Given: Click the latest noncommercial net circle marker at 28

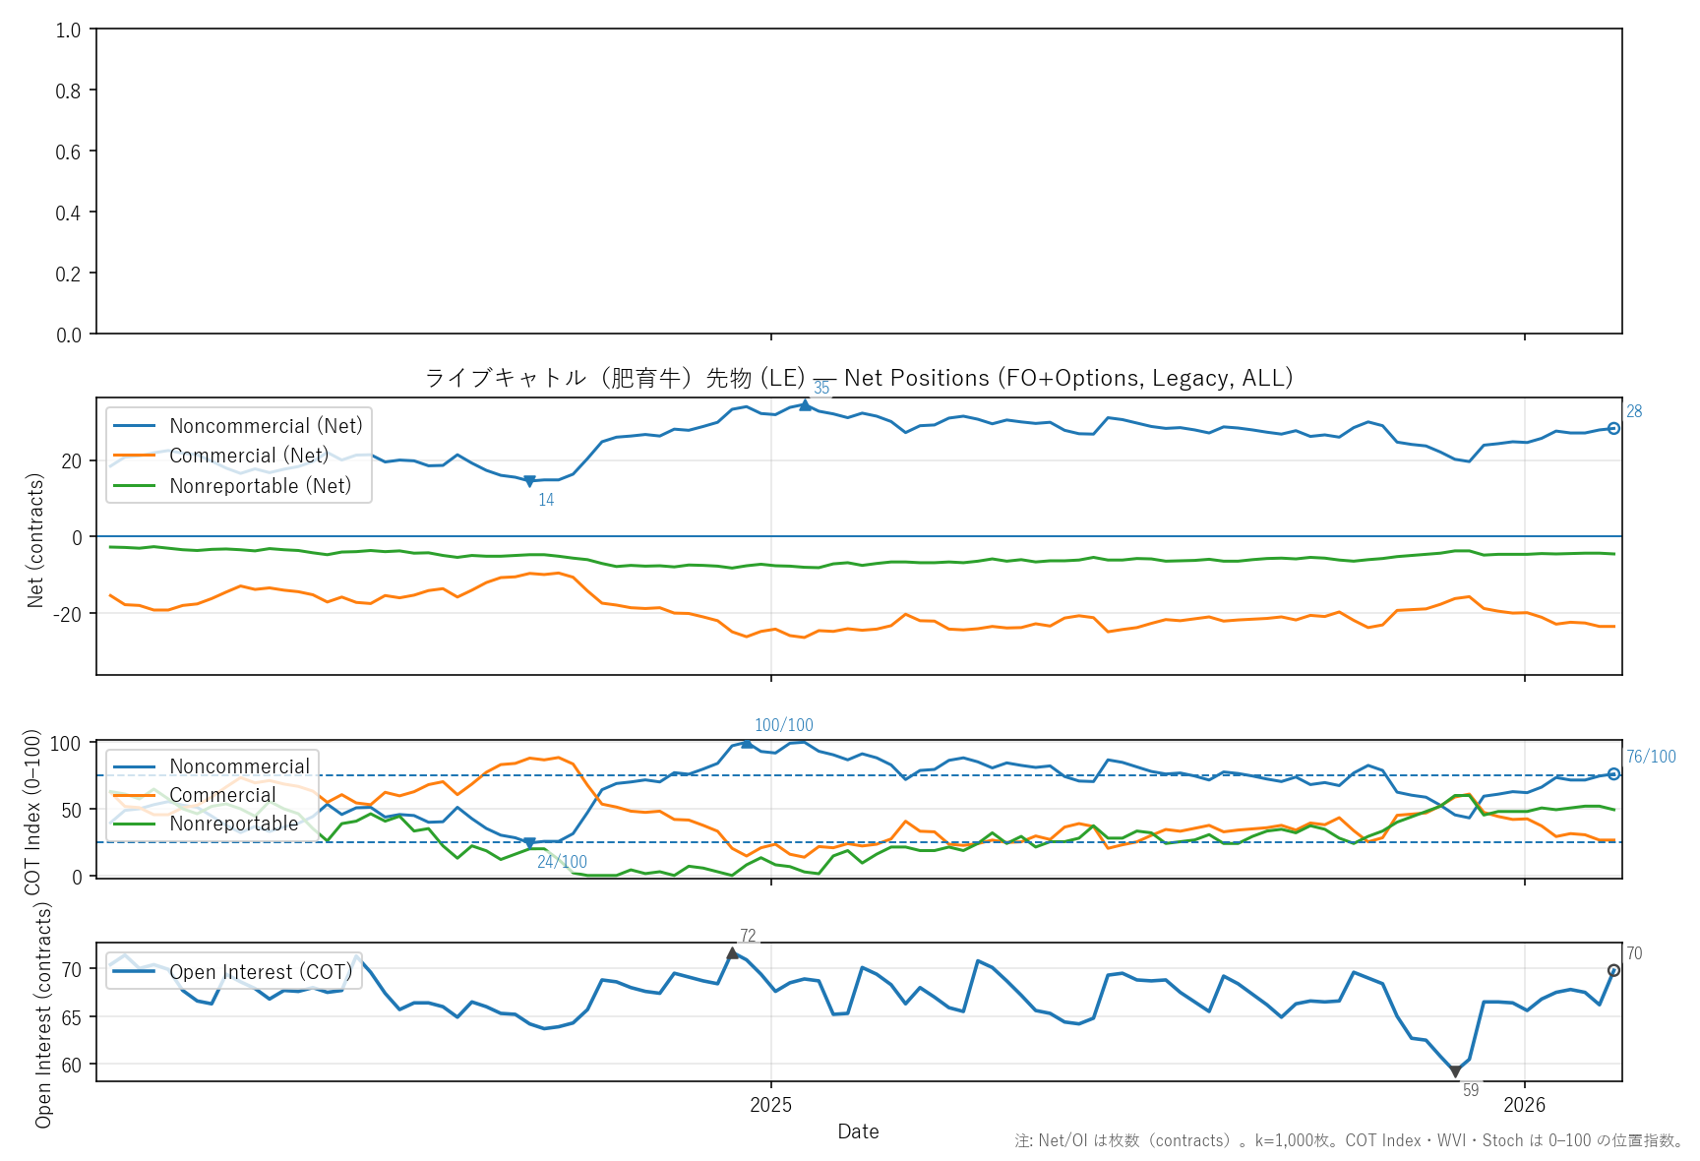Looking at the screenshot, I should coord(1613,428).
